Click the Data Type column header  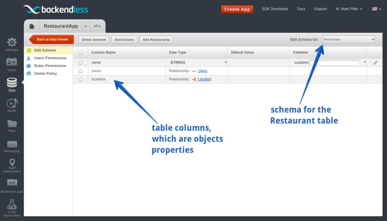pyautogui.click(x=178, y=52)
